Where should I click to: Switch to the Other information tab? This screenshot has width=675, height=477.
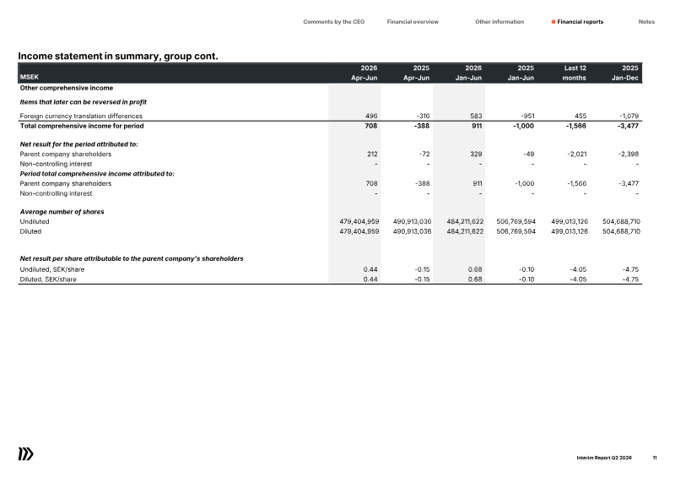coord(499,22)
